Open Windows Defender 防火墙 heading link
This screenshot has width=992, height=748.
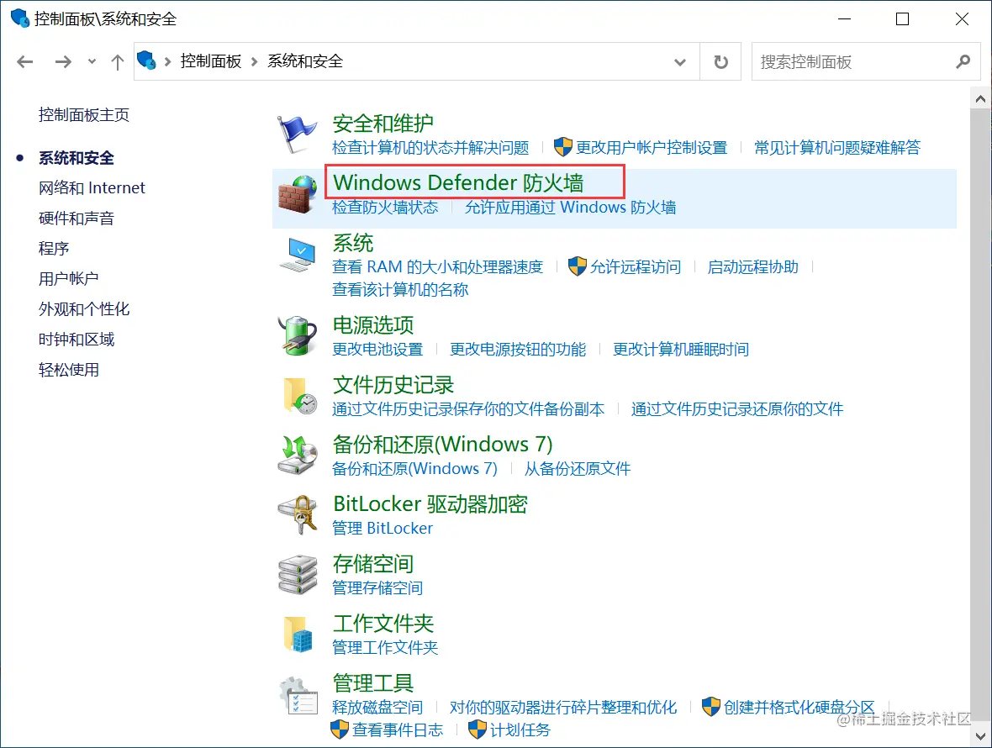[458, 182]
